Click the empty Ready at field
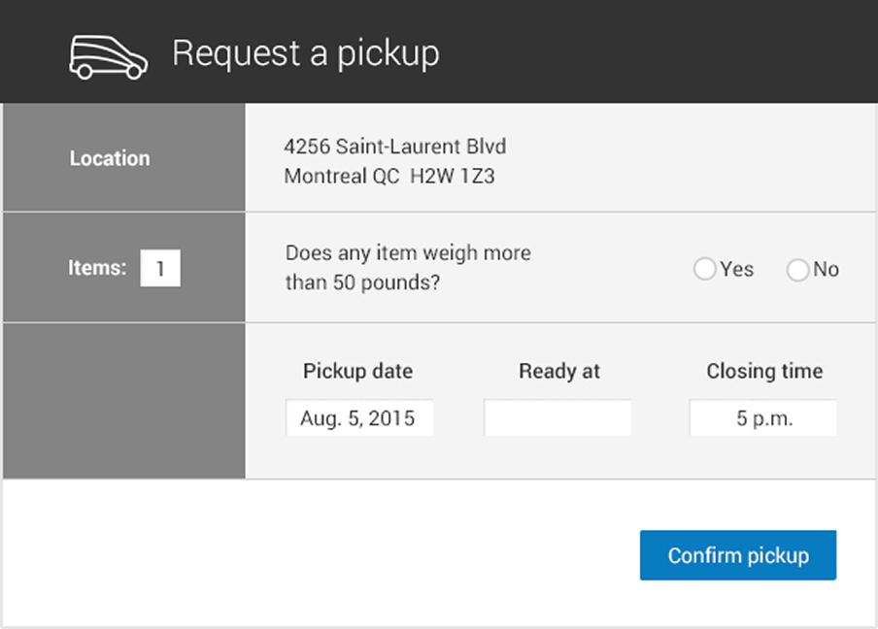Image resolution: width=878 pixels, height=629 pixels. pos(557,417)
